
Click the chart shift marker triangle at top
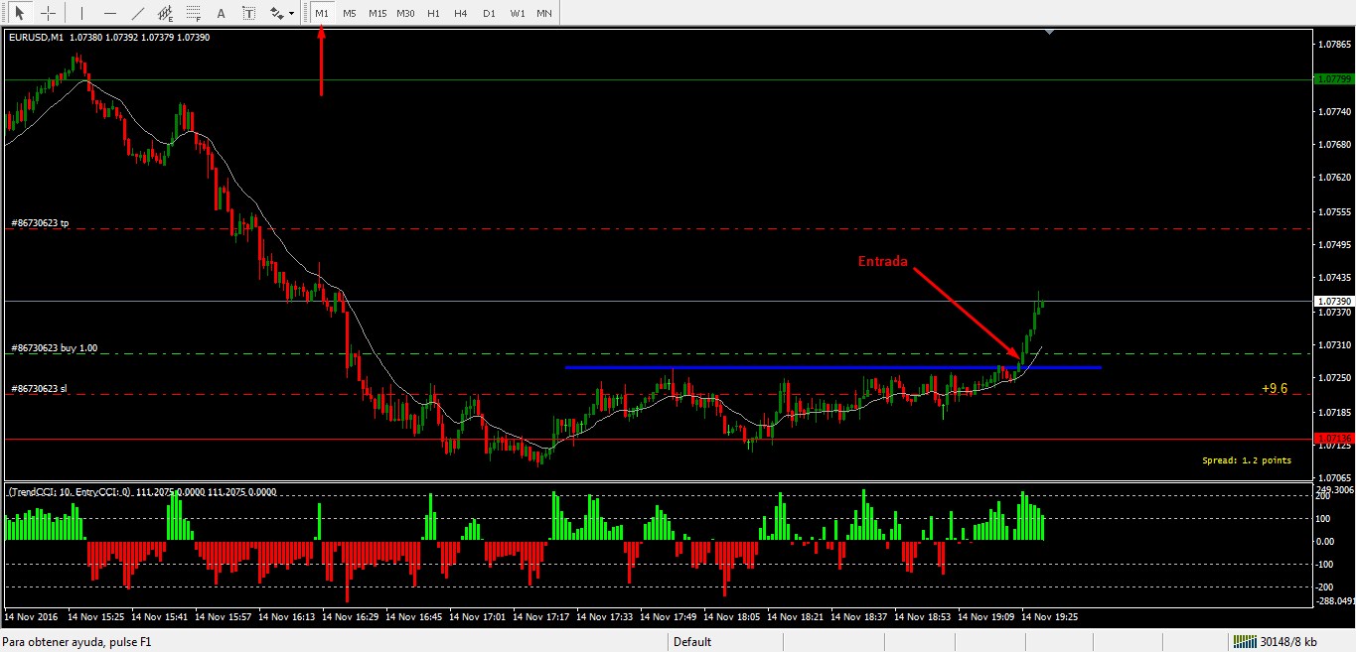point(1050,33)
